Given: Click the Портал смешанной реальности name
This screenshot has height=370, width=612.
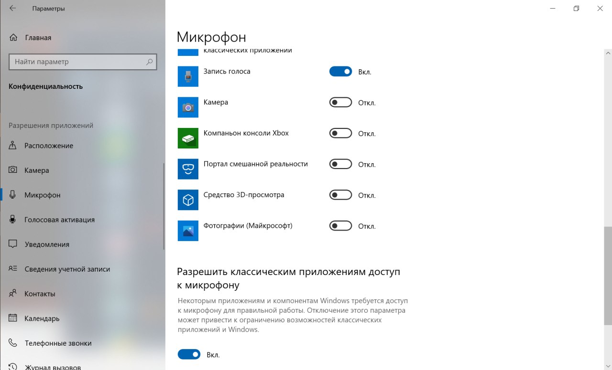Looking at the screenshot, I should [x=256, y=164].
